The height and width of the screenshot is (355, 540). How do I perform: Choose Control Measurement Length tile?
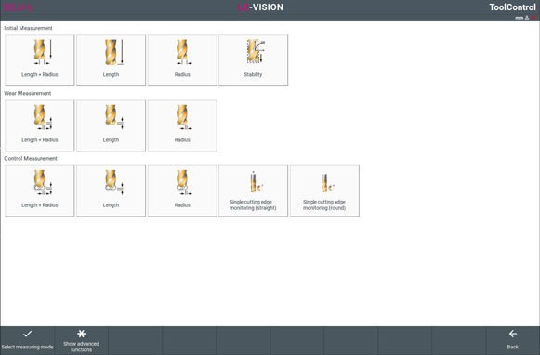click(x=111, y=191)
